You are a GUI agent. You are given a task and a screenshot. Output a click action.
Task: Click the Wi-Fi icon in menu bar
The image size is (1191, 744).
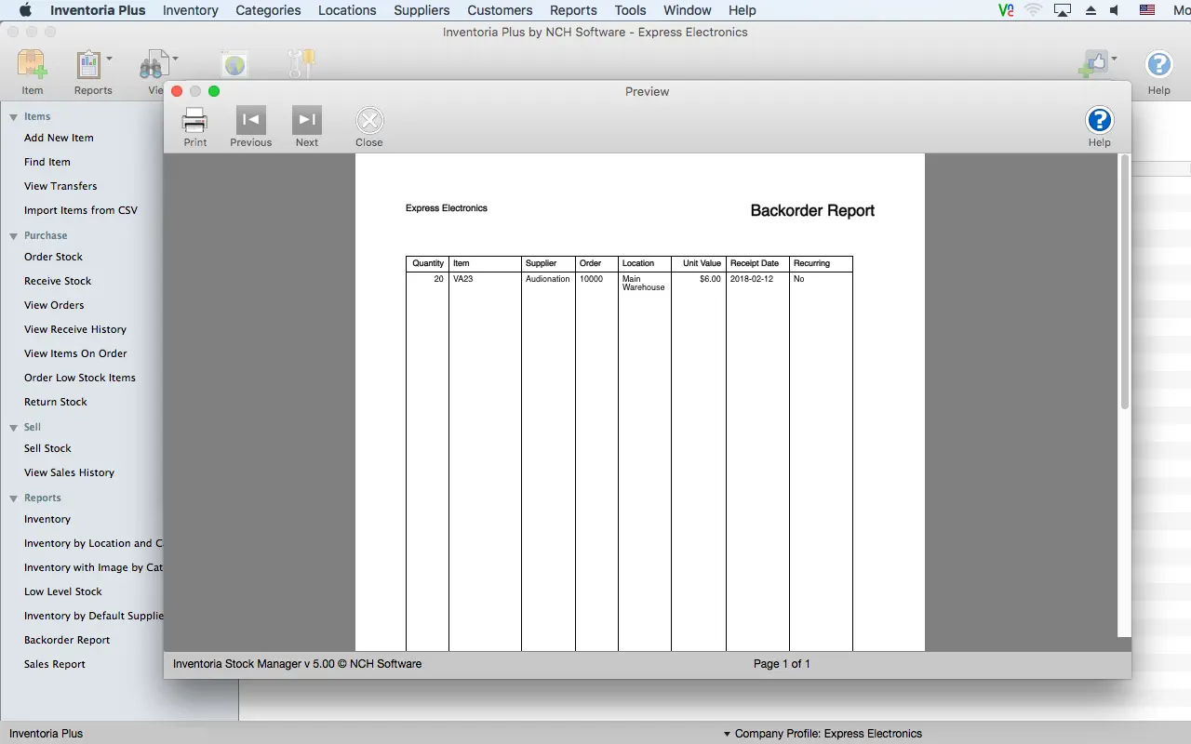1033,10
